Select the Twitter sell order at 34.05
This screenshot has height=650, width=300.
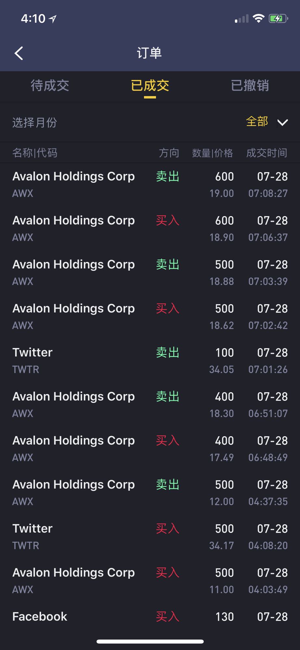coord(150,360)
